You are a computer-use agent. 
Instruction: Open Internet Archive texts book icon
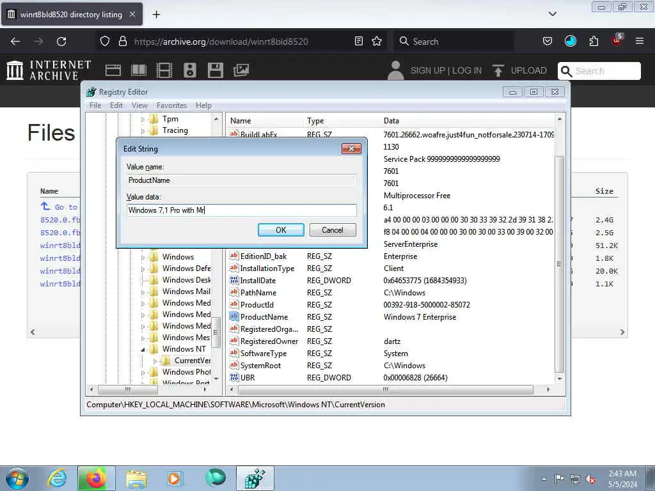pyautogui.click(x=139, y=70)
